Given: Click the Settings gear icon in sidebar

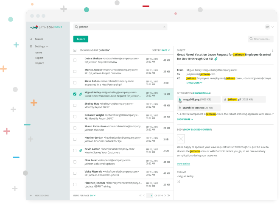Looking at the screenshot, I should [x=31, y=46].
